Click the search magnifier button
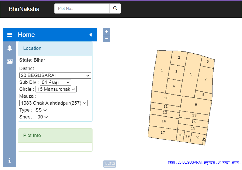This screenshot has height=170, width=242. click(x=115, y=8)
